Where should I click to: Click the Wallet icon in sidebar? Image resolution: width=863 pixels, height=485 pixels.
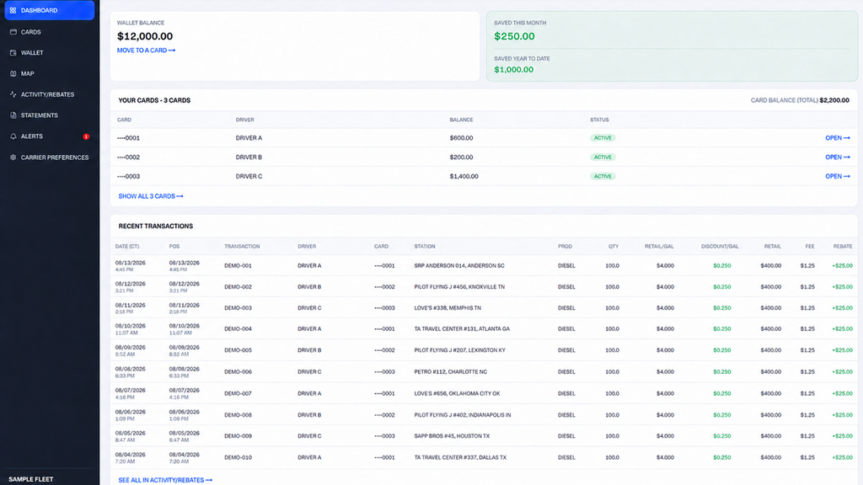pos(13,53)
